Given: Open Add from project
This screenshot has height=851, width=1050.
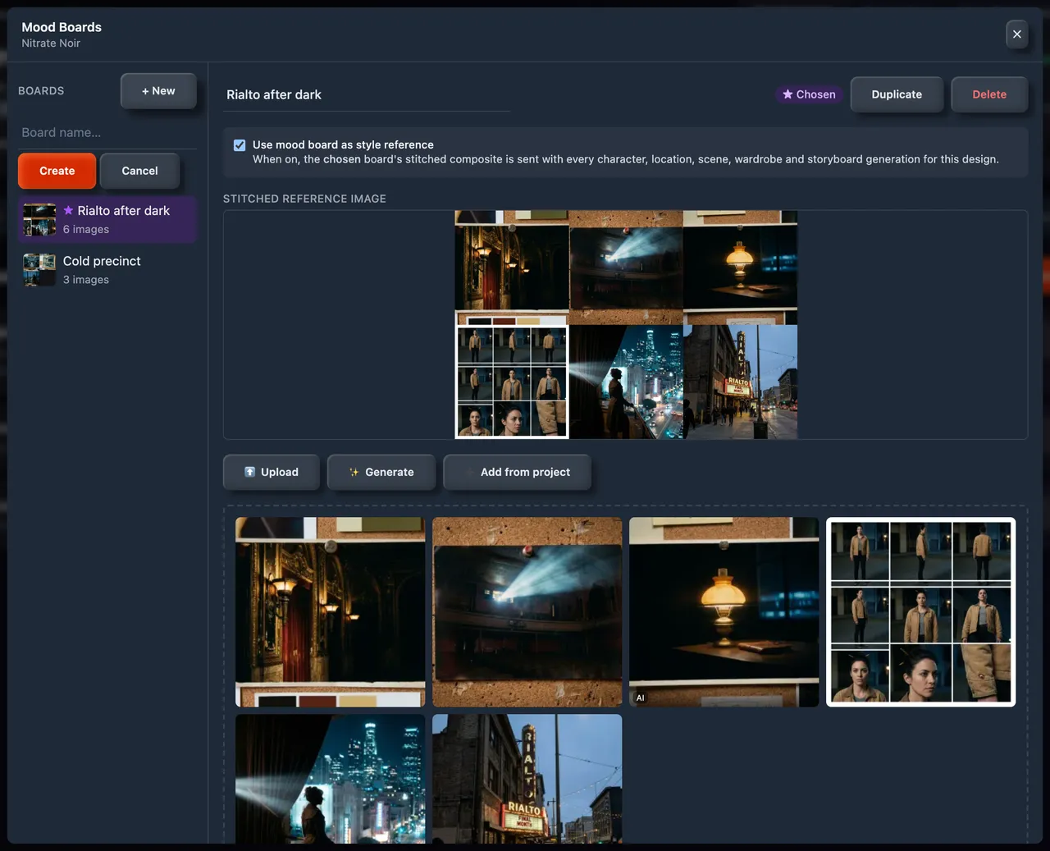Looking at the screenshot, I should [x=517, y=472].
